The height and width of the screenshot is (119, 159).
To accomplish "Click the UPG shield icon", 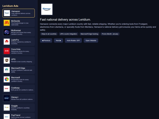I will (x=7, y=61).
